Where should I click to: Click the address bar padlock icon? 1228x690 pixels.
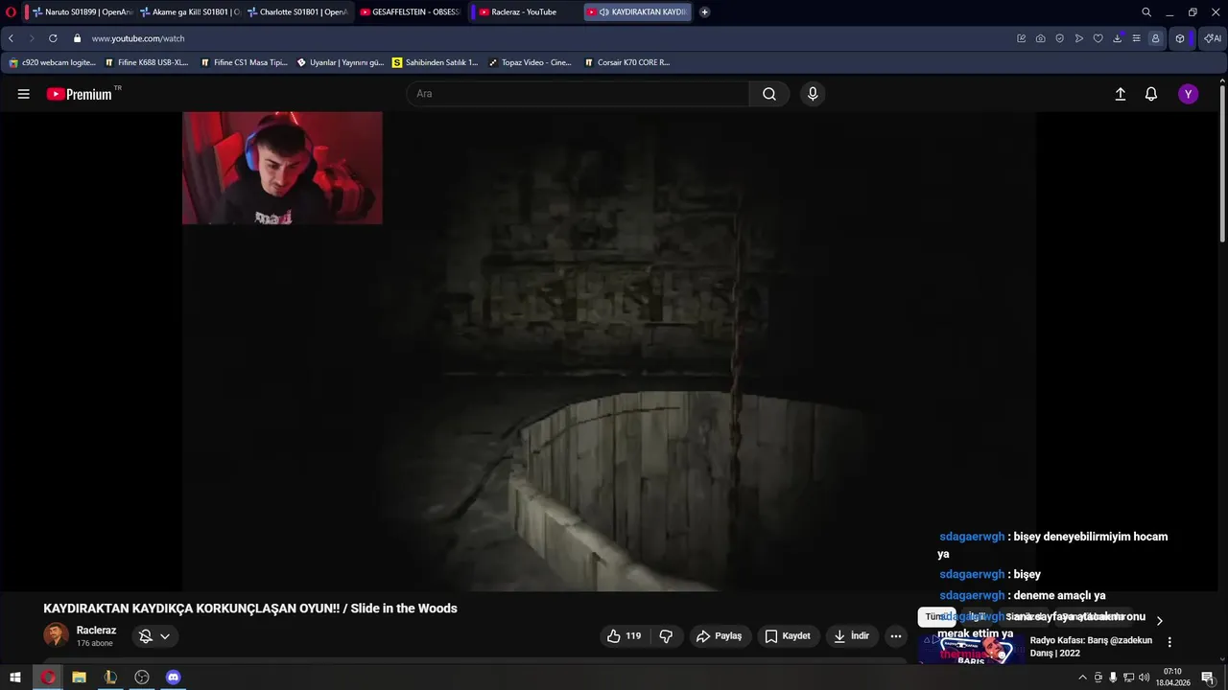(78, 38)
